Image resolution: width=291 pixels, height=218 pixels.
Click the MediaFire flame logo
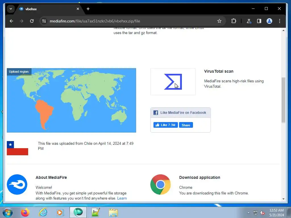[17, 185]
